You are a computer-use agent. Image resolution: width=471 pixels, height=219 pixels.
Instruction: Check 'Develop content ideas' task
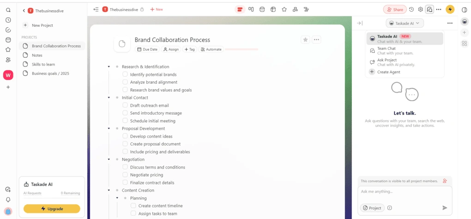(x=125, y=136)
